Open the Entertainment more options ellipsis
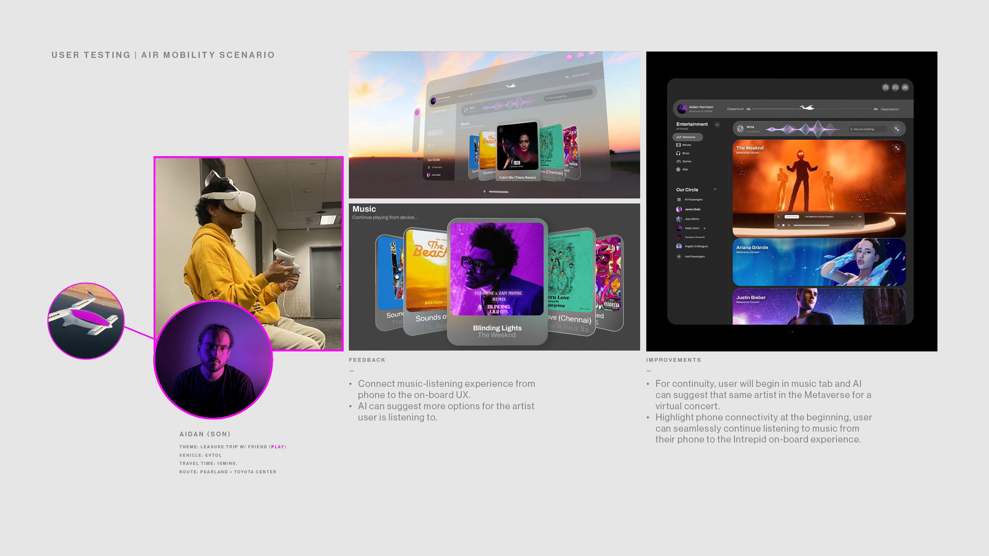Image resolution: width=989 pixels, height=556 pixels. click(717, 124)
